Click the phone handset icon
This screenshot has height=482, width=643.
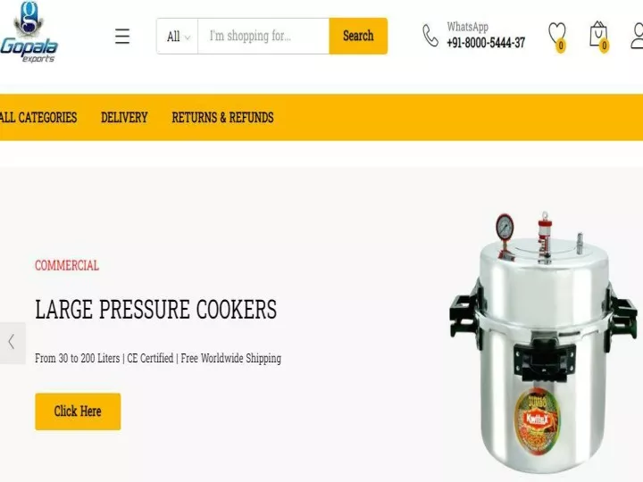tap(430, 36)
